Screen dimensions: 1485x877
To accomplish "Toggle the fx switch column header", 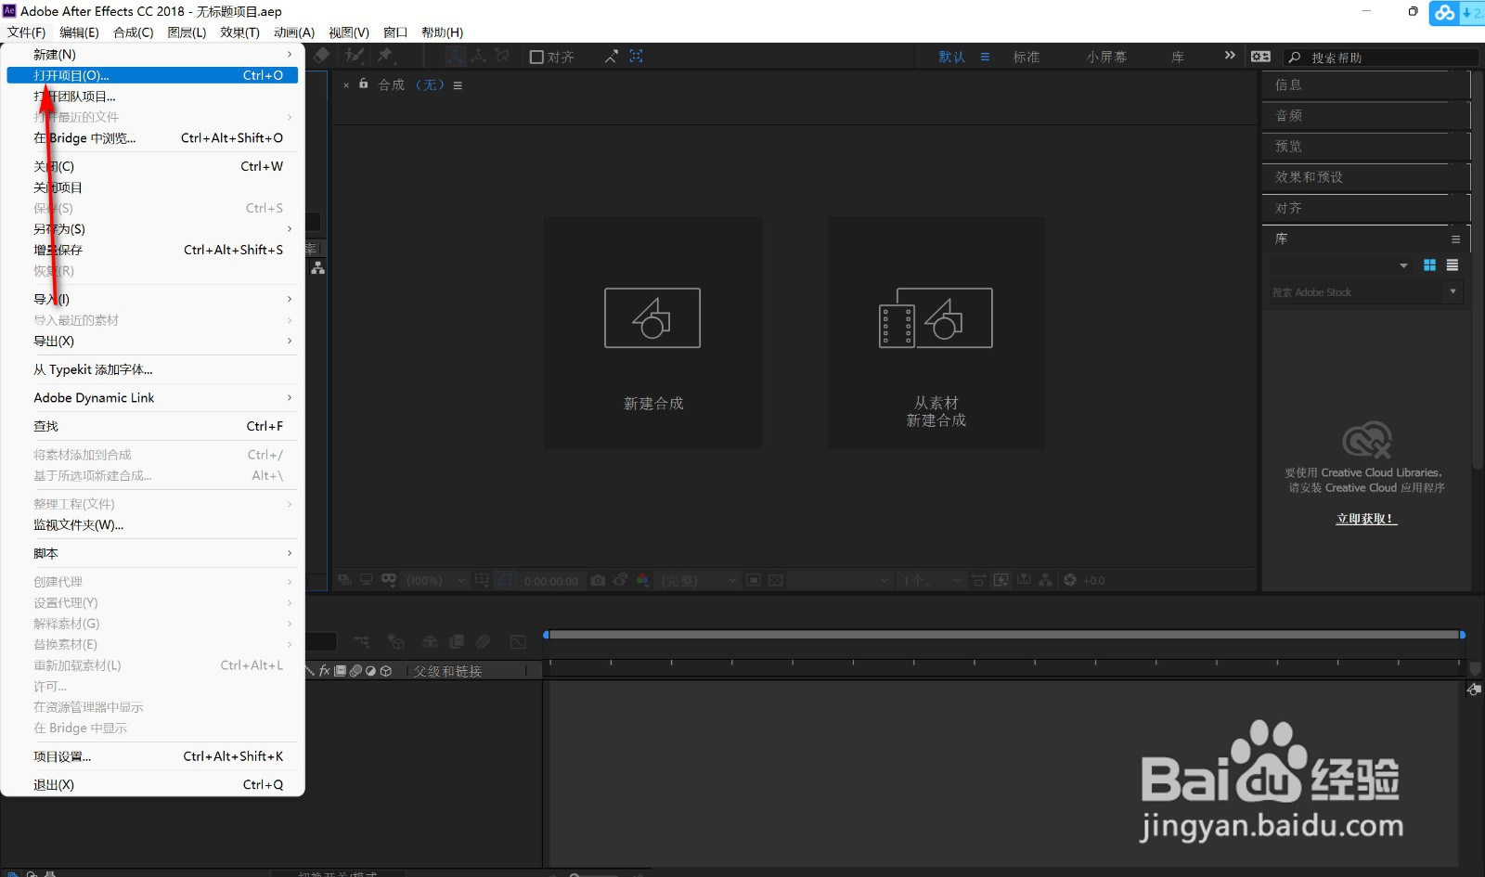I will coord(325,670).
